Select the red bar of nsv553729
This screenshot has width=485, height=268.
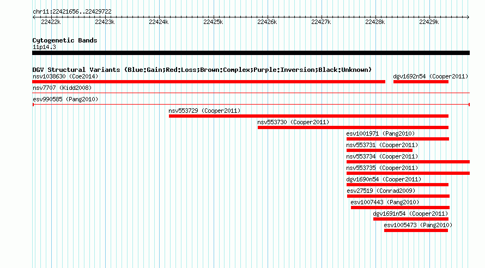(x=308, y=116)
